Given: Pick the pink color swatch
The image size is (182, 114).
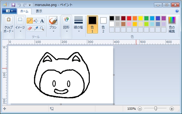Looking at the screenshot, I should pos(129,24).
